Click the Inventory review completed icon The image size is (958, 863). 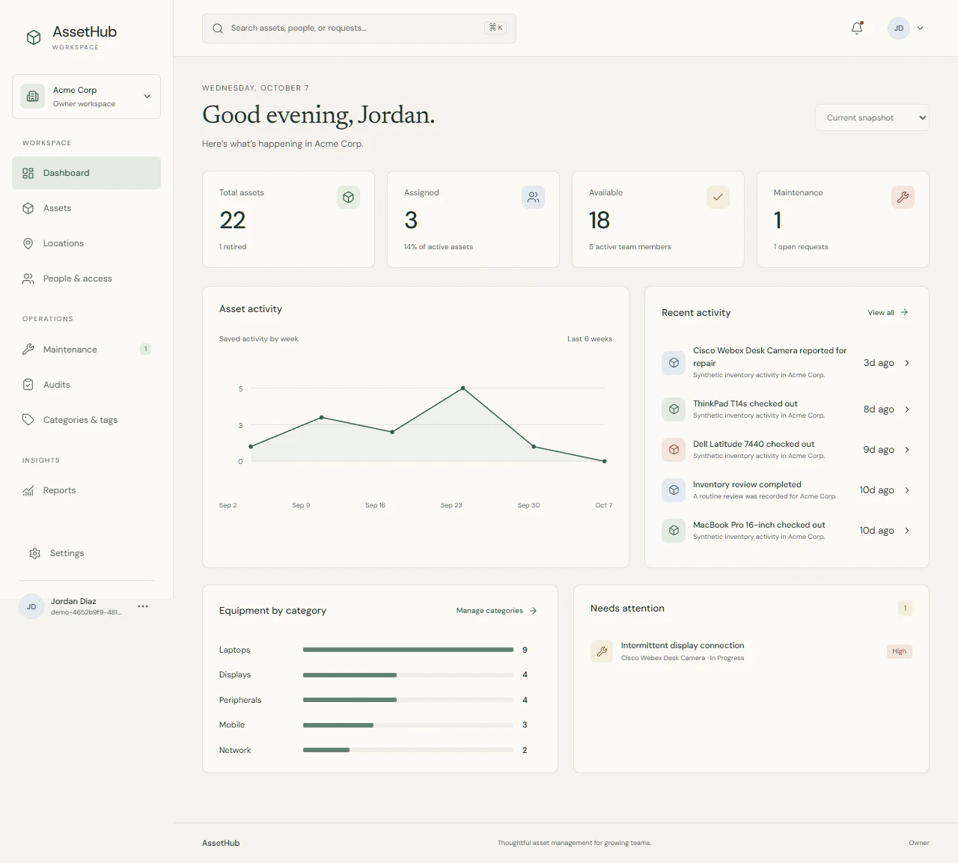click(674, 490)
